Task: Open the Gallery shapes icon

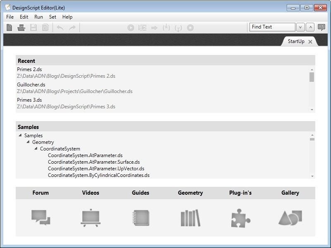Action: pyautogui.click(x=290, y=217)
